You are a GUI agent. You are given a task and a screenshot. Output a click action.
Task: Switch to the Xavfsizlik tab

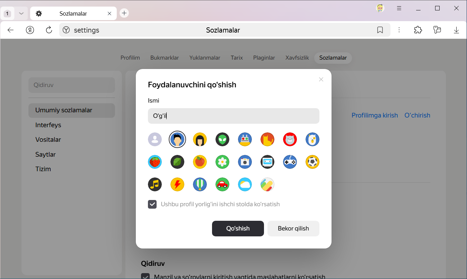297,58
